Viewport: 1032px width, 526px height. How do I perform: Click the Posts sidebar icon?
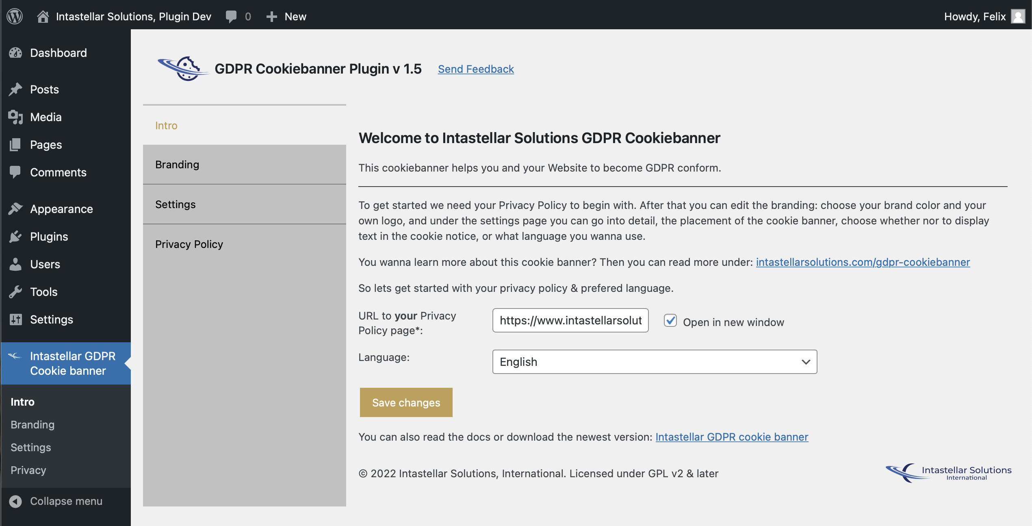(x=17, y=88)
